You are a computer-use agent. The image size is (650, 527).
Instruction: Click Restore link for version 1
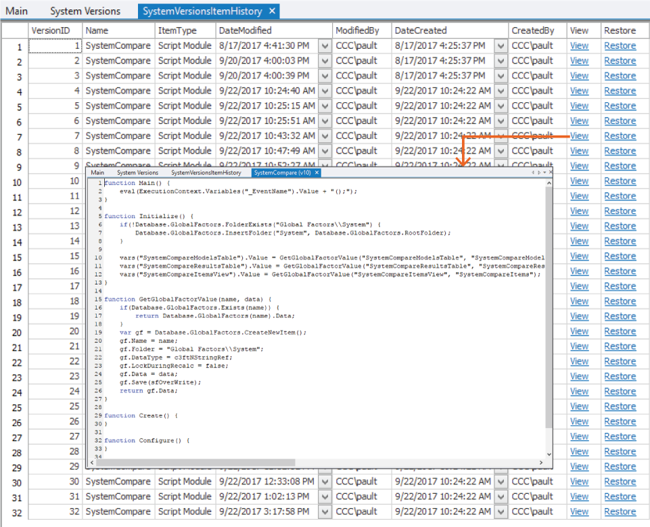pos(620,45)
